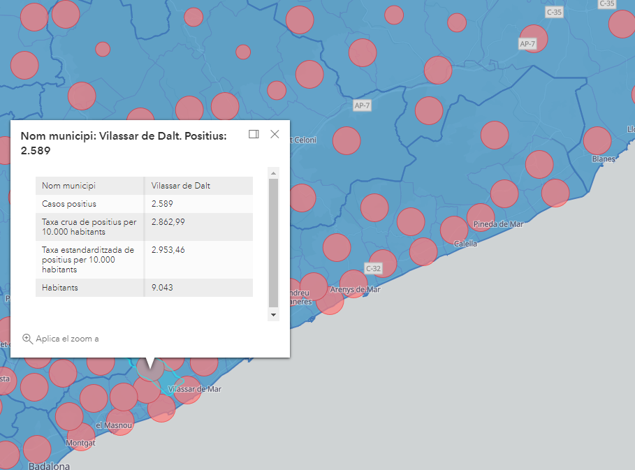Click the 'Casos positius' table row
The image size is (635, 470).
[144, 204]
